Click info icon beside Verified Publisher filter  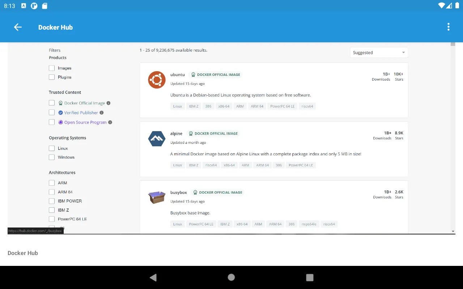(x=102, y=113)
